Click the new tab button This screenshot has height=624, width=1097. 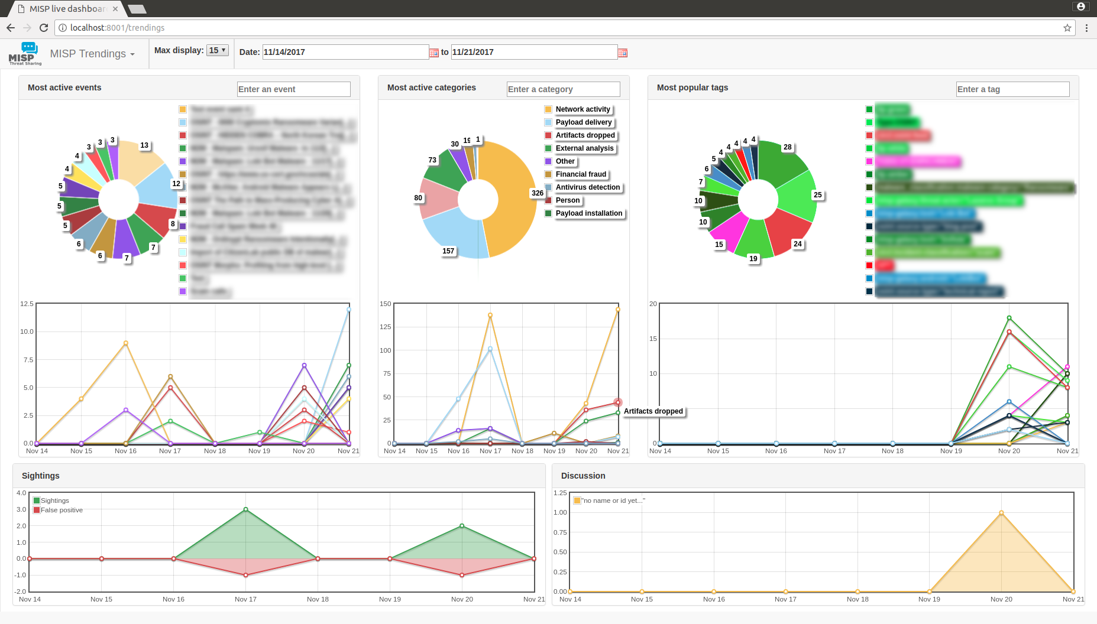[x=137, y=9]
